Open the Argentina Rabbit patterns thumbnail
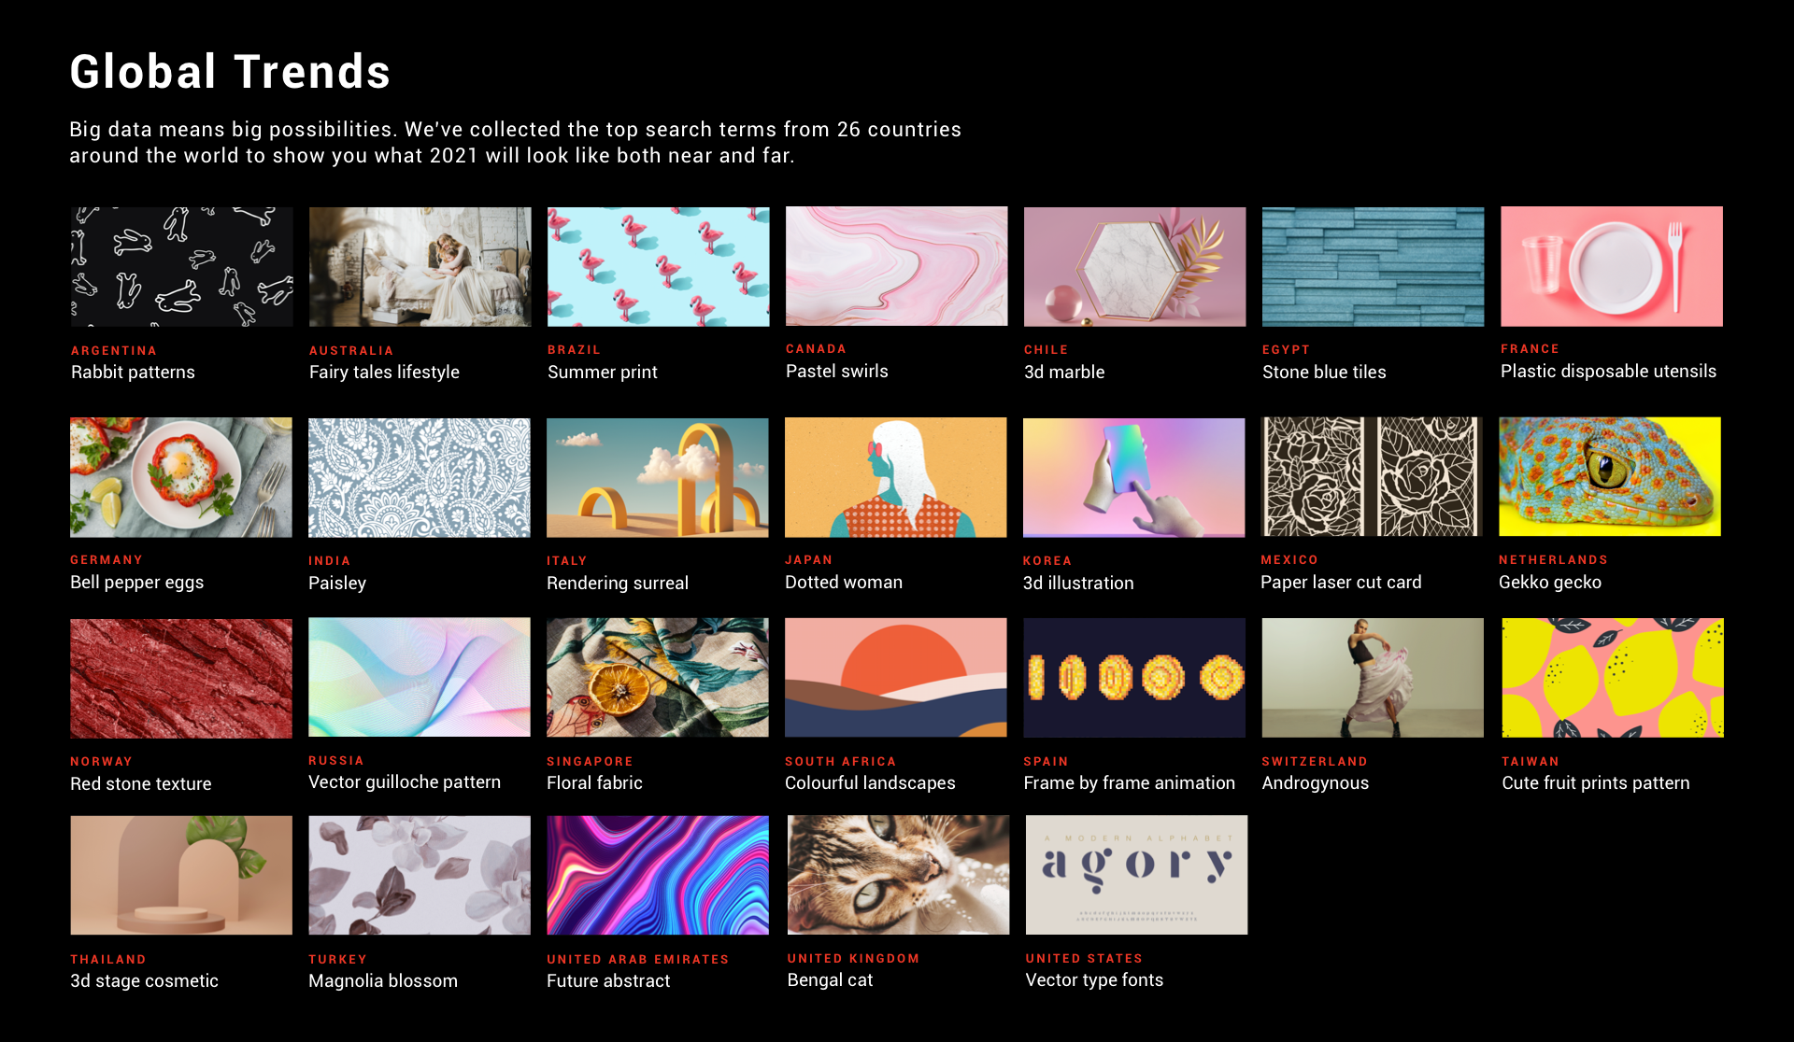 pyautogui.click(x=180, y=265)
